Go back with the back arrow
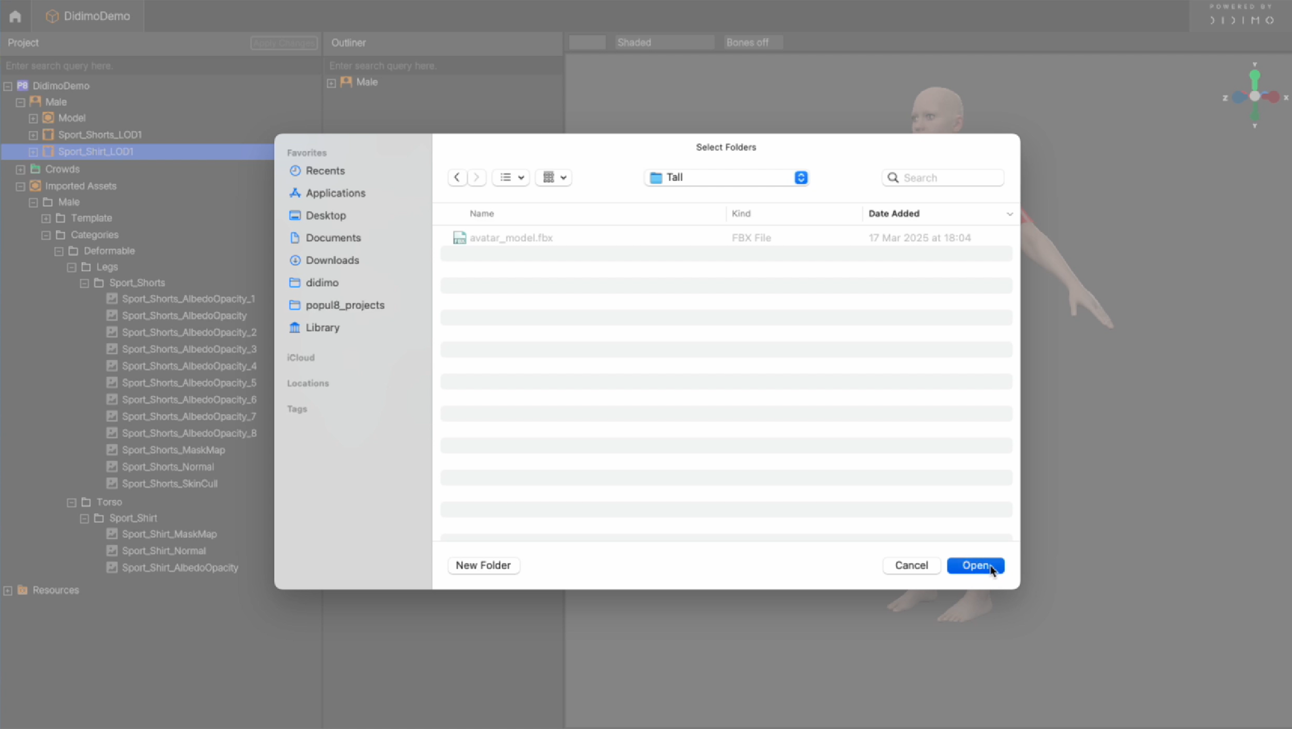The width and height of the screenshot is (1292, 729). (457, 177)
